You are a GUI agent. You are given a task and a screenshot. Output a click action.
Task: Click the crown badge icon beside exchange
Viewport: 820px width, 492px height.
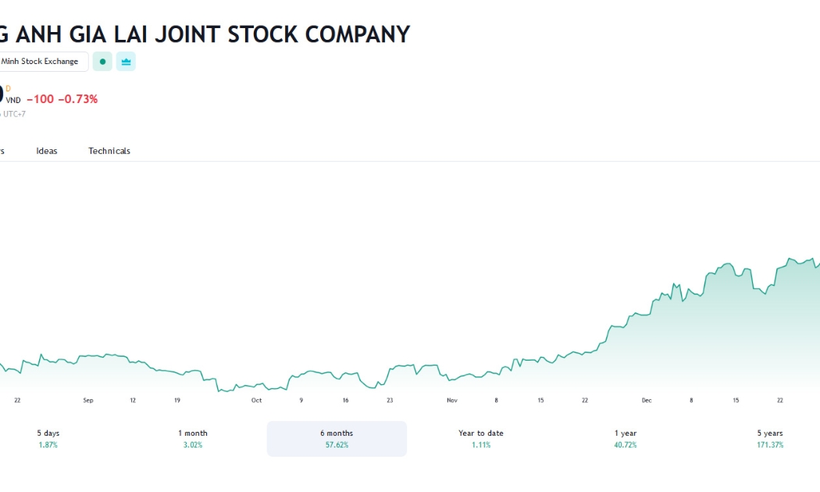tap(126, 62)
